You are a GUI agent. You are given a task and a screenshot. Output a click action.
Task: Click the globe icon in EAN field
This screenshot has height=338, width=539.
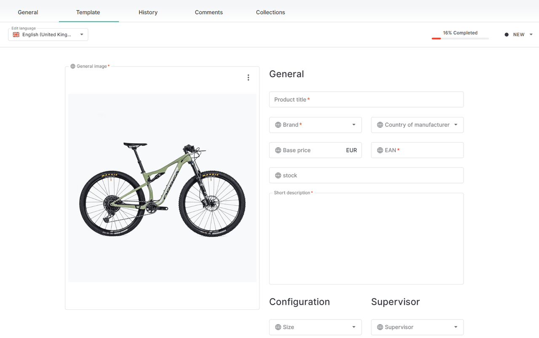click(380, 150)
